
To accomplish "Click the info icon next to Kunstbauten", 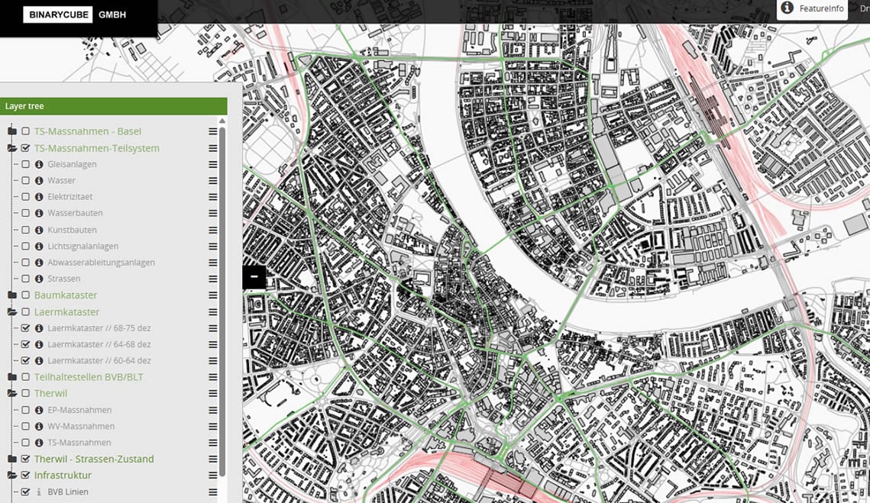I will pyautogui.click(x=39, y=230).
